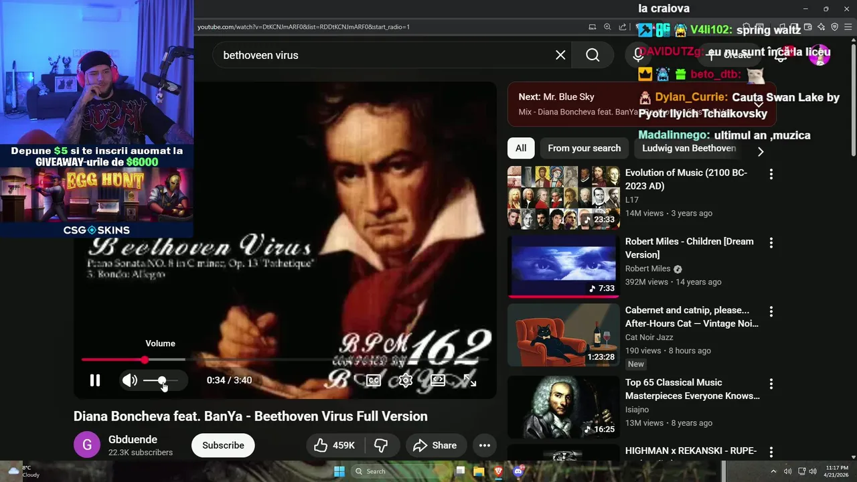Expand the 'Next: Mr. Blue Sky' mix panel
The width and height of the screenshot is (857, 482).
[x=759, y=104]
